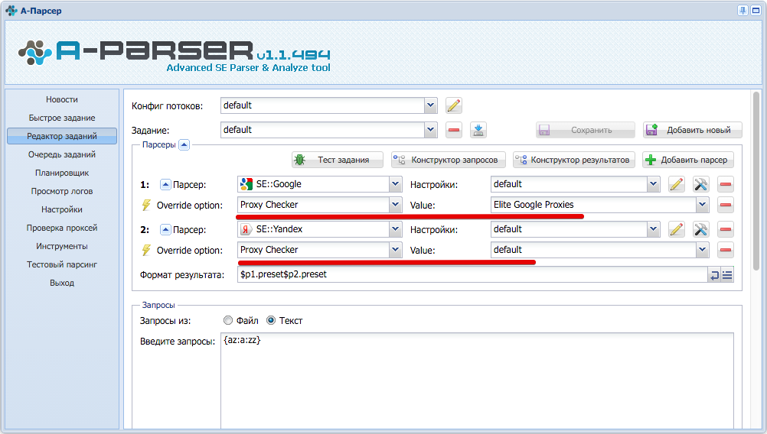Viewport: 767px width, 434px height.
Task: Remove SE::Yandex parser with minus icon
Action: click(726, 229)
